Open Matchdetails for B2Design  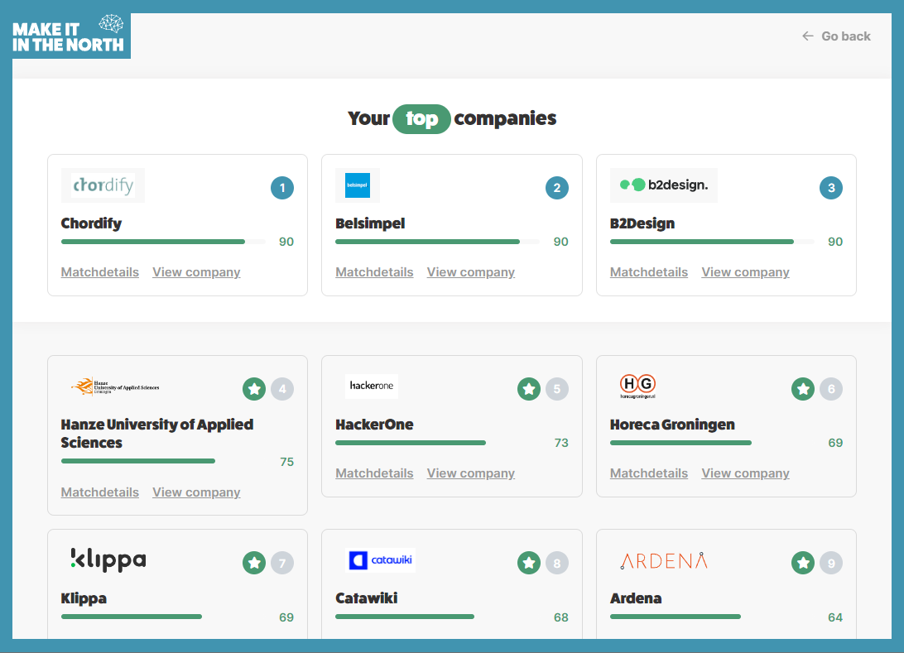click(x=648, y=272)
